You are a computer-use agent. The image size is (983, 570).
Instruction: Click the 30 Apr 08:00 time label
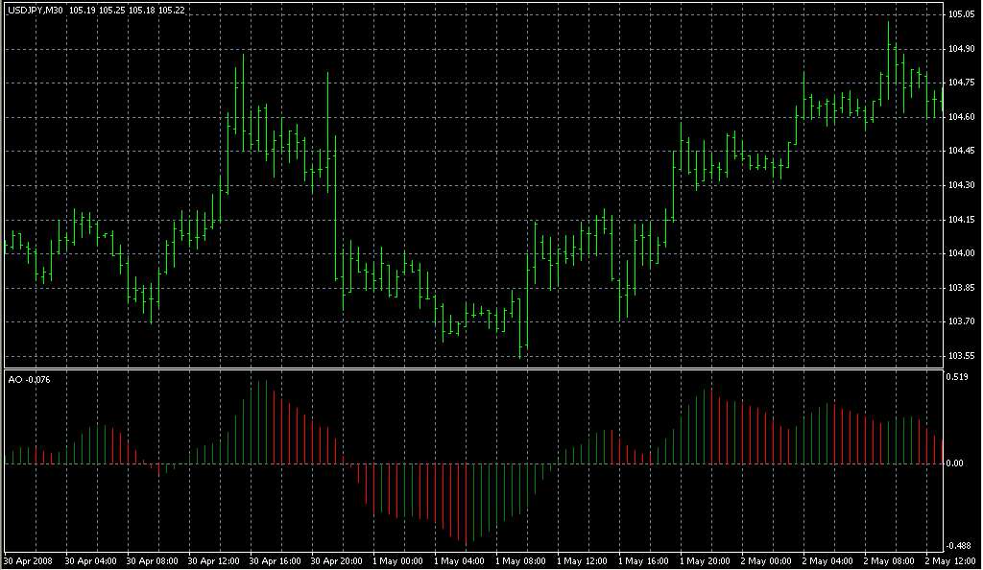(x=152, y=561)
